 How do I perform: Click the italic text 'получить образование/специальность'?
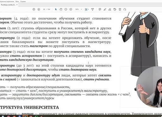(40, 87)
